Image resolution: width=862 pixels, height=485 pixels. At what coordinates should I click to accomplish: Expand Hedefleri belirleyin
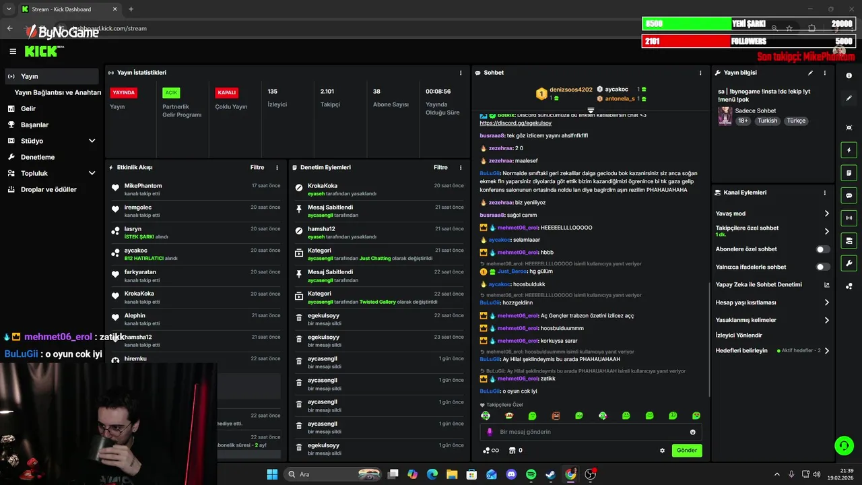827,350
